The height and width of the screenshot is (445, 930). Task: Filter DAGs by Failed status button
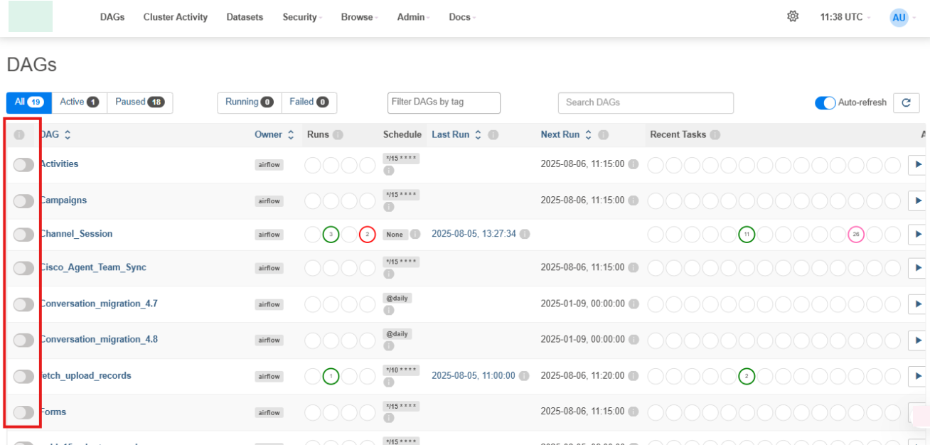[309, 102]
